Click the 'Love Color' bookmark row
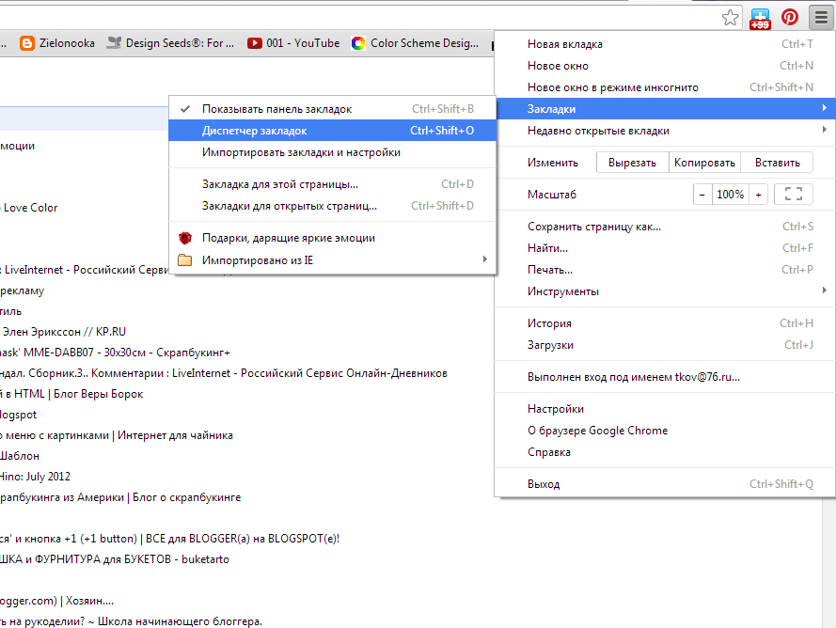Viewport: 836px width, 628px height. 29,208
